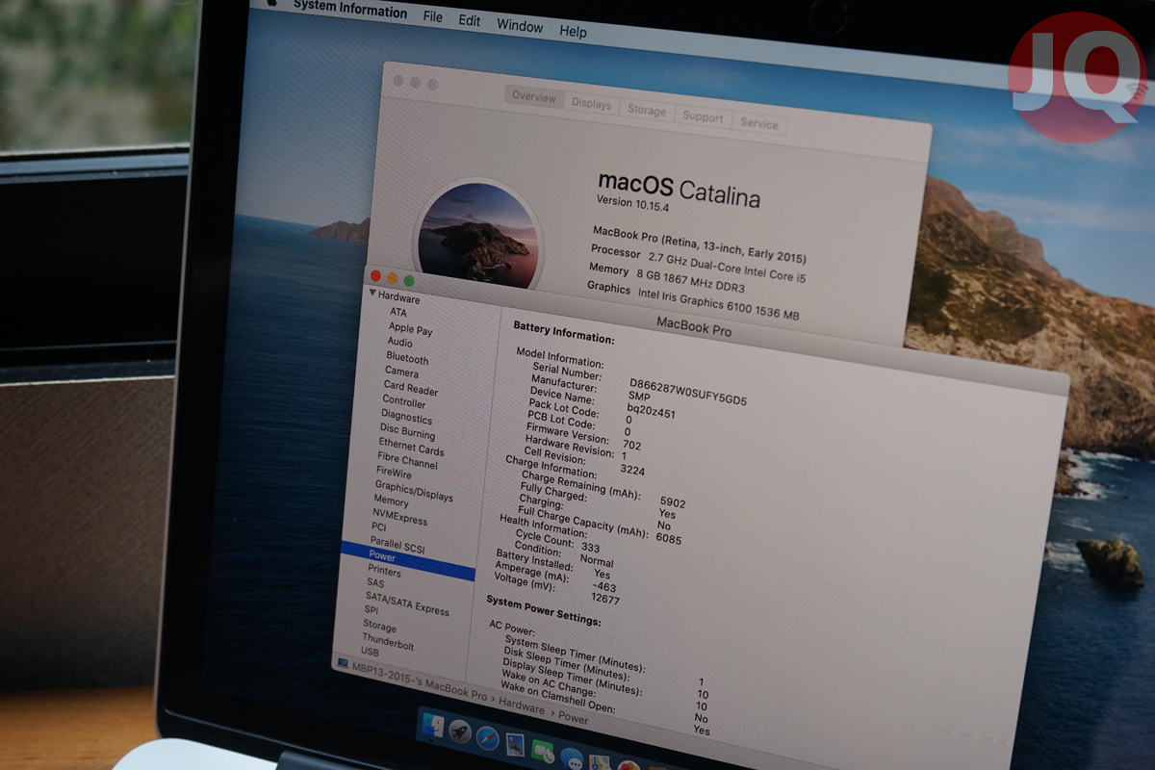Select Bluetooth in the sidebar
1155x770 pixels.
pyautogui.click(x=407, y=359)
